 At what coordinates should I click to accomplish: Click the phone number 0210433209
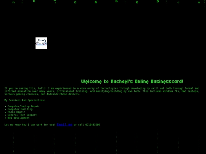click(x=93, y=125)
